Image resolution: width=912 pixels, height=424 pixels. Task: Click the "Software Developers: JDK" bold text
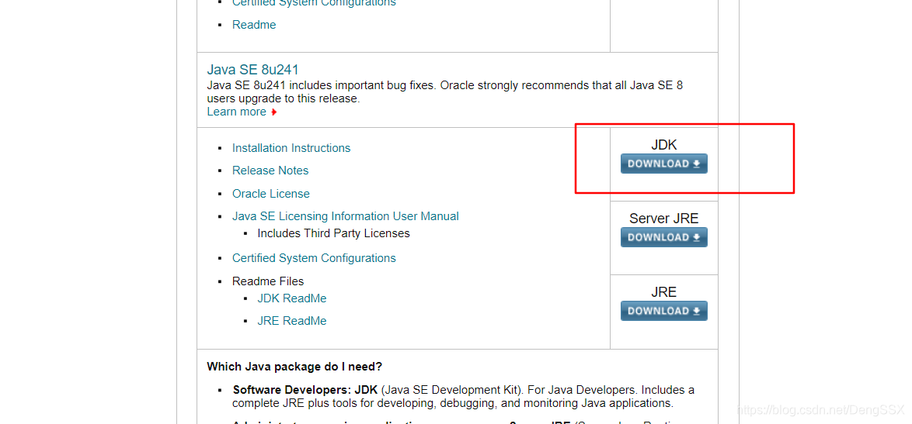click(x=305, y=390)
